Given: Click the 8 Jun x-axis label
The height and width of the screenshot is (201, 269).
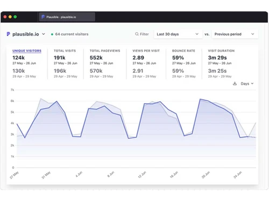Looking at the screenshot, I should tap(111, 174).
